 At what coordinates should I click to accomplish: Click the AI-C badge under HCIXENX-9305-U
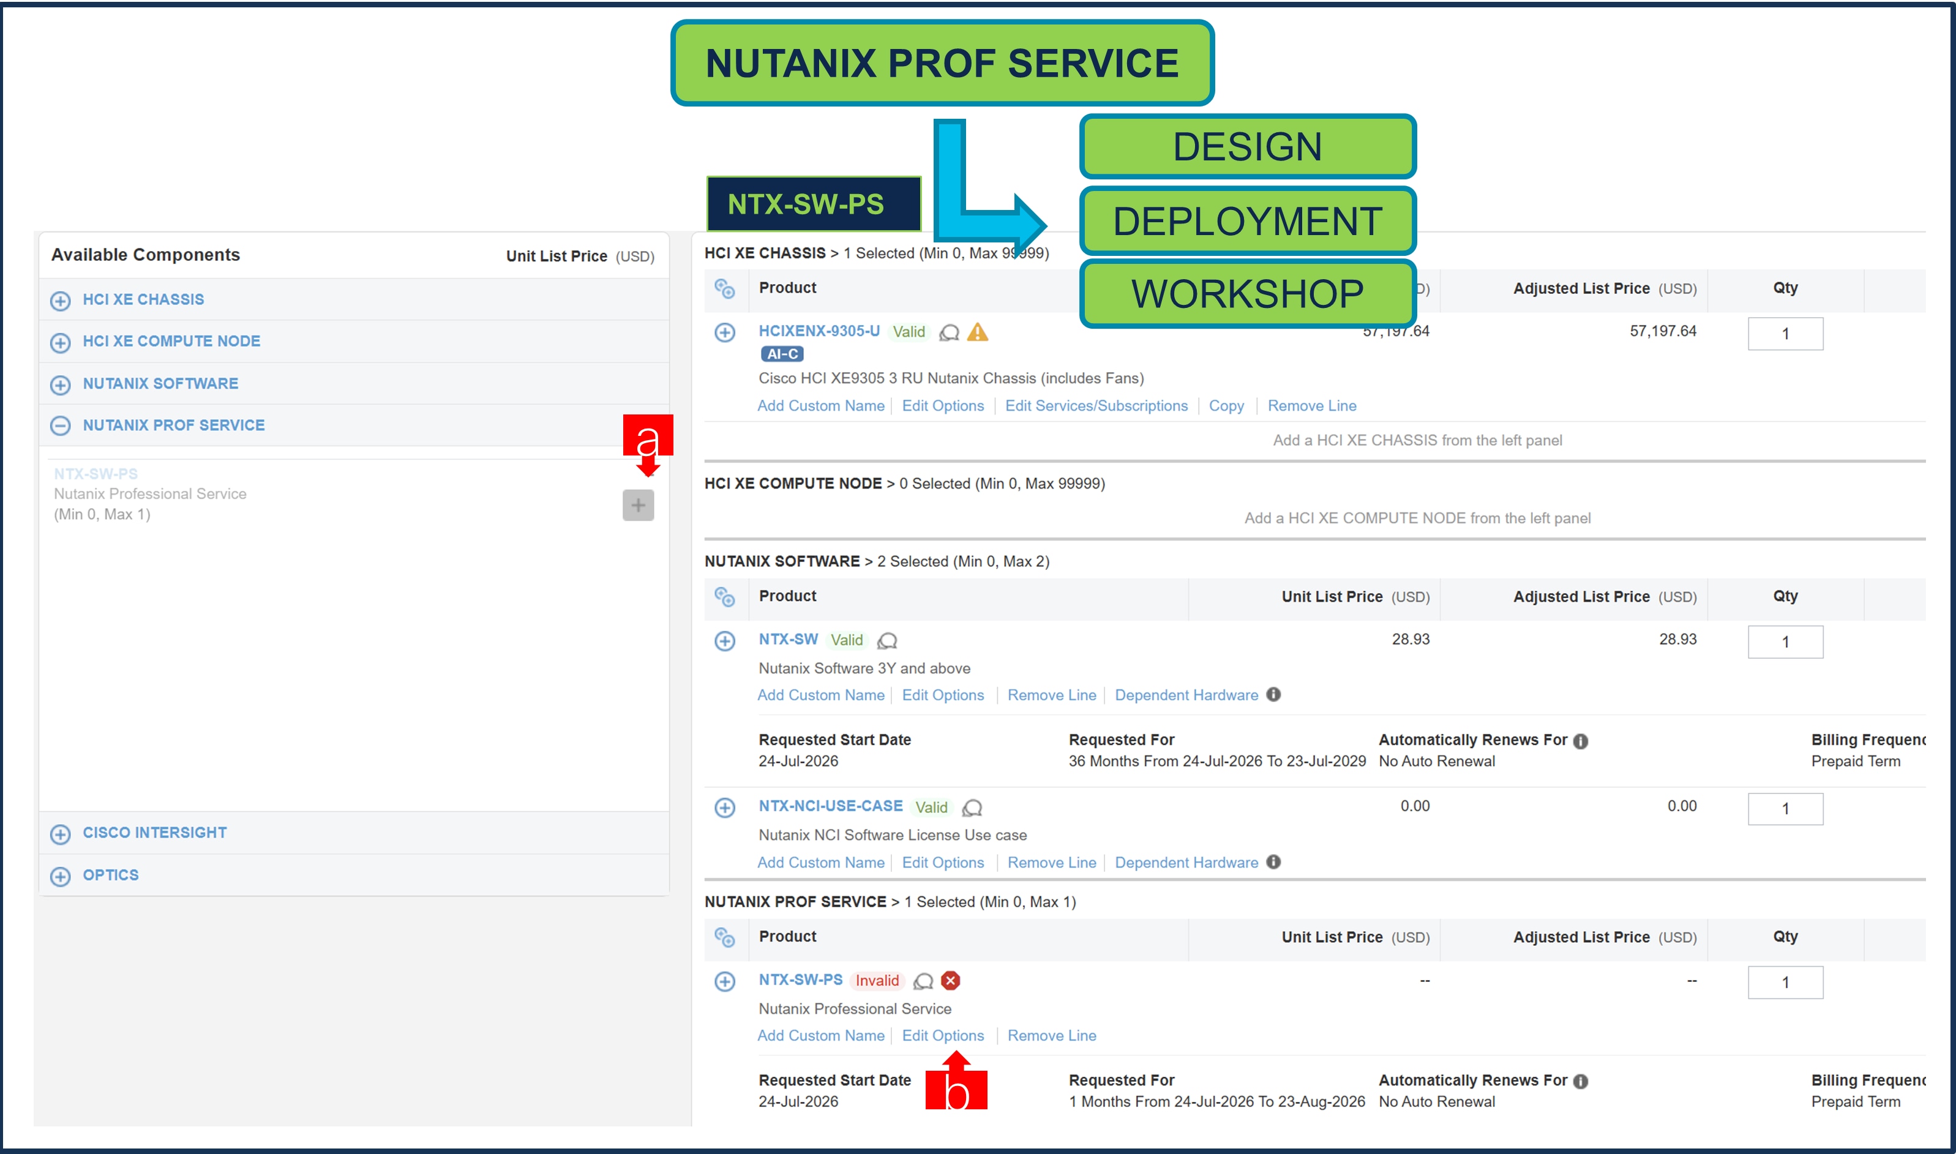tap(782, 354)
